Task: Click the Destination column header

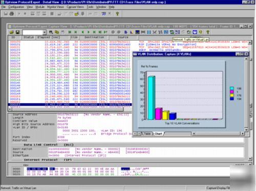Action: [94, 37]
